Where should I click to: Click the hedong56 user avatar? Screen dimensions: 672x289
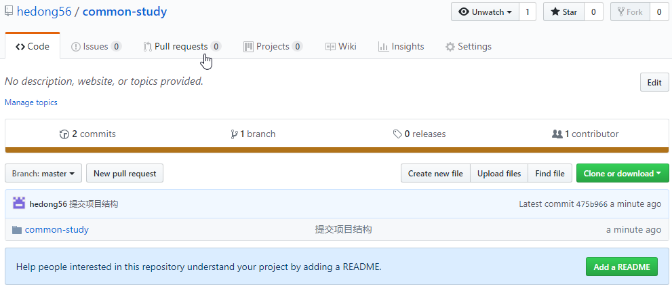tap(19, 204)
